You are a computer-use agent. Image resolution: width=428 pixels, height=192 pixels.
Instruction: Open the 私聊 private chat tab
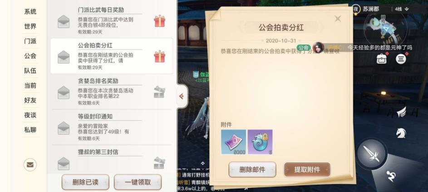(x=30, y=130)
